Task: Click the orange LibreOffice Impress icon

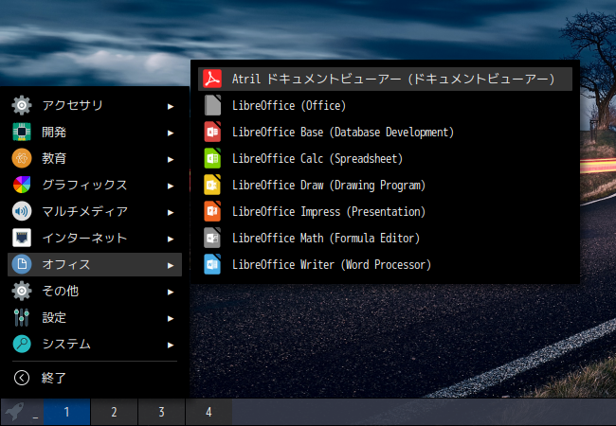Action: 212,211
